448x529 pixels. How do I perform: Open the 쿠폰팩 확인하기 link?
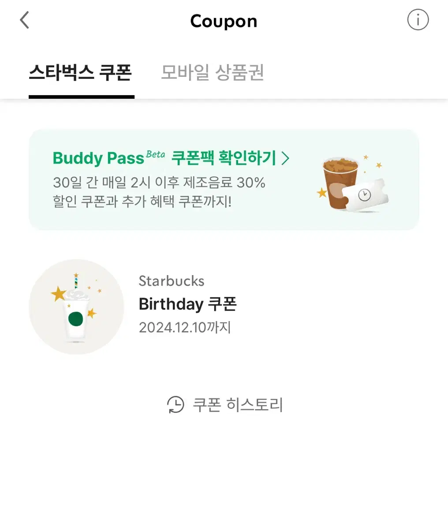click(x=224, y=158)
